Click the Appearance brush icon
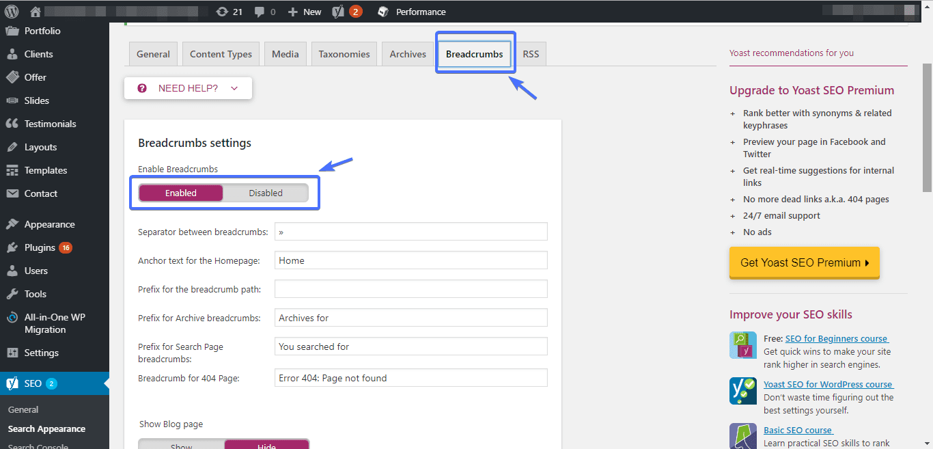 [12, 224]
